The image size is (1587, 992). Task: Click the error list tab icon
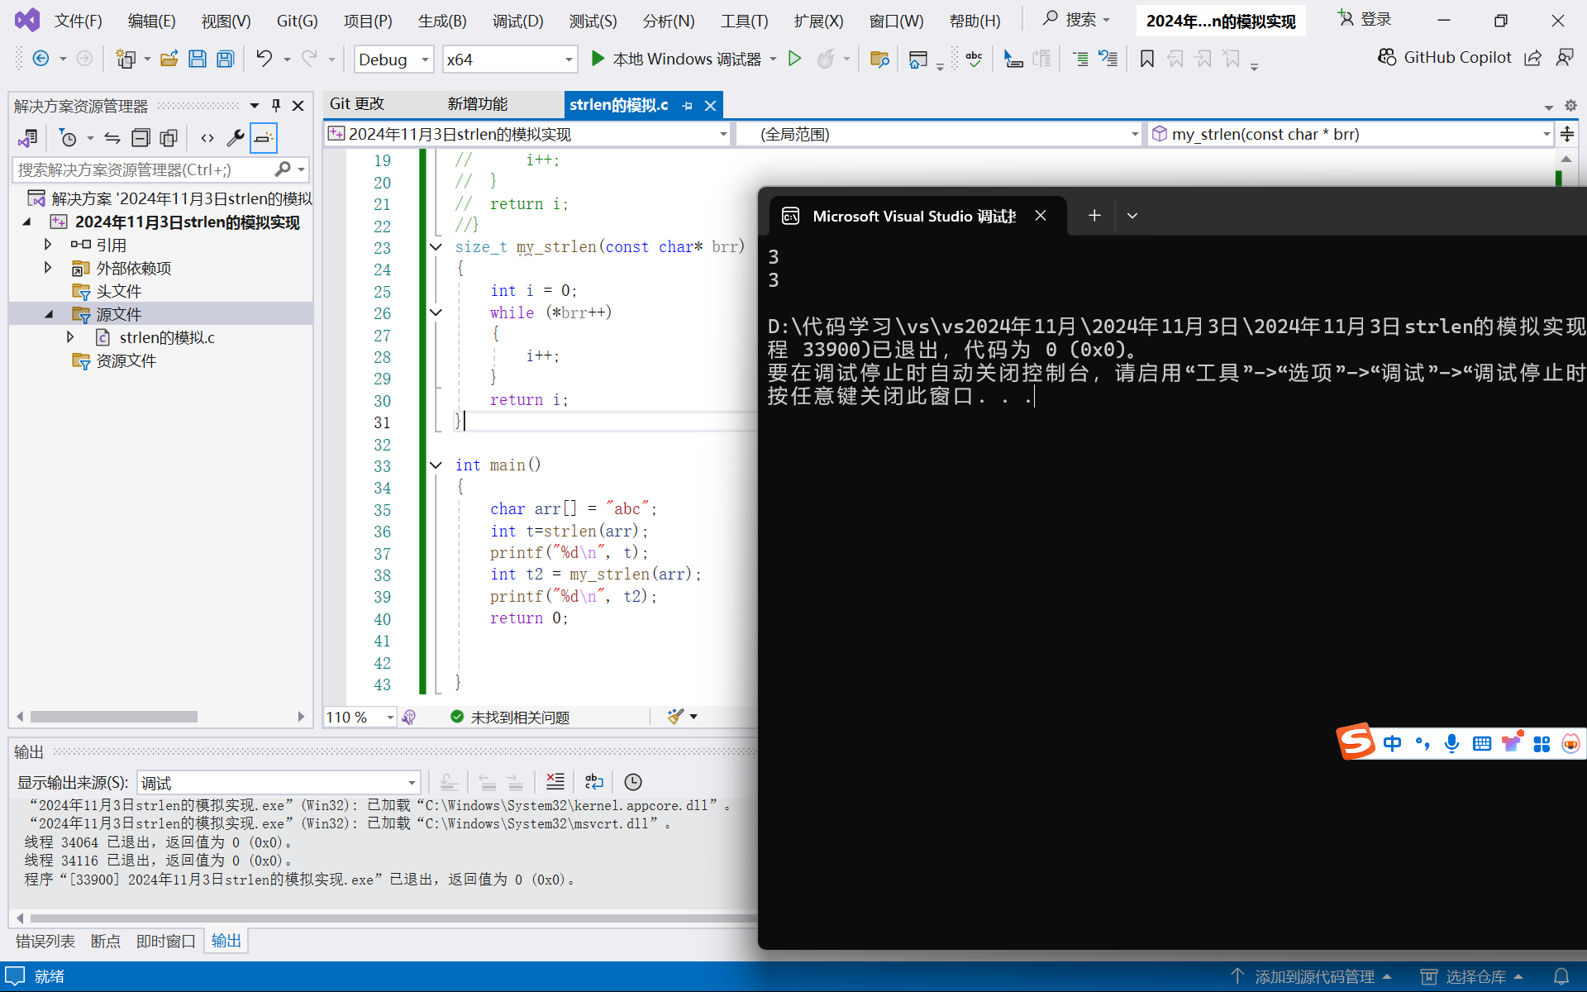tap(45, 941)
